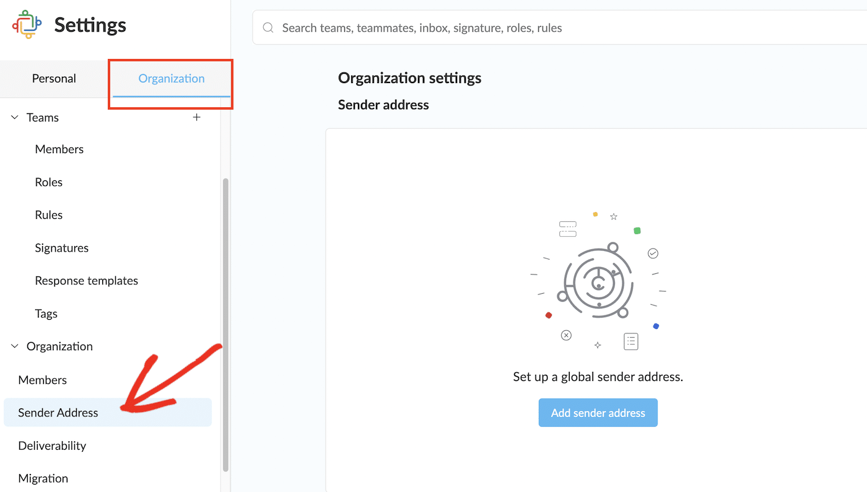Click the search magnifying glass icon
Image resolution: width=867 pixels, height=492 pixels.
point(268,27)
